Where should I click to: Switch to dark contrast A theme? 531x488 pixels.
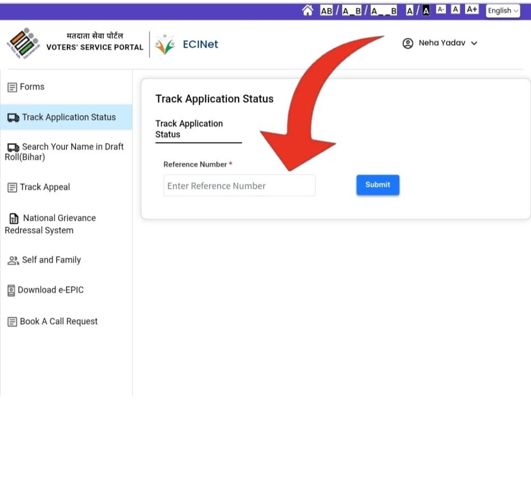[x=426, y=10]
